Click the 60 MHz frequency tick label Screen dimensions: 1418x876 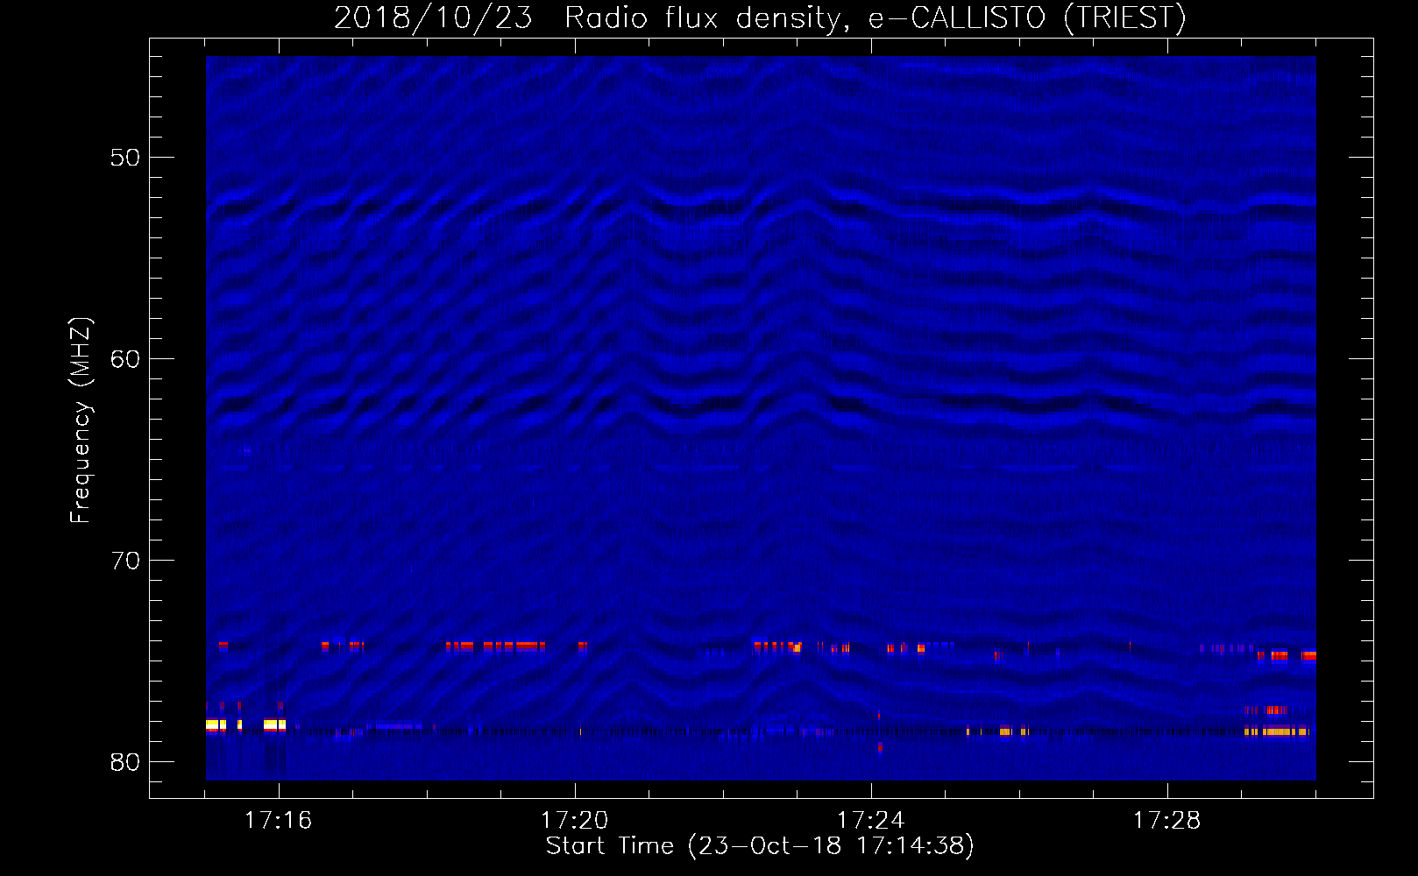click(125, 359)
